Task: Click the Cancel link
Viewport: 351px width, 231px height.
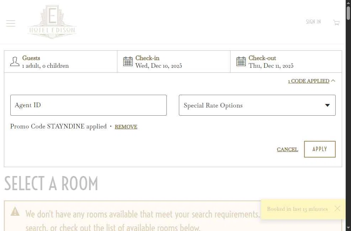Action: click(x=287, y=149)
